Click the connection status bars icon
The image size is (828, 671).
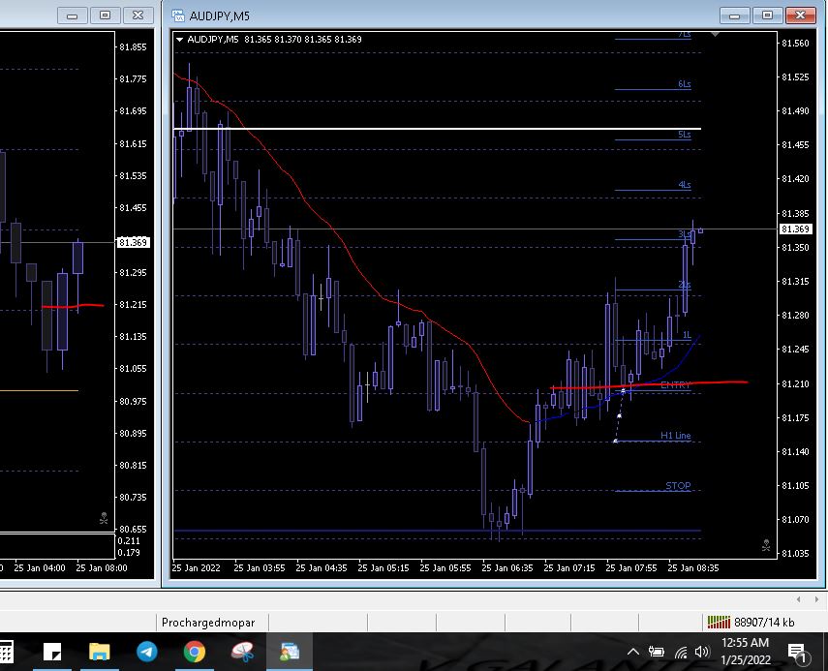click(719, 623)
